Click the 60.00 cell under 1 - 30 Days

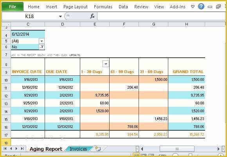[x=95, y=103]
